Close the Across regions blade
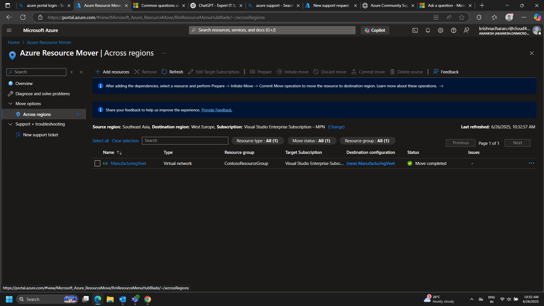Screen dimensions: 544x306 532,53
